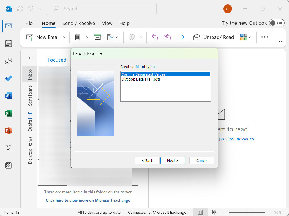This screenshot has width=289, height=216.
Task: Open the Categorize dropdown
Action: pyautogui.click(x=250, y=37)
